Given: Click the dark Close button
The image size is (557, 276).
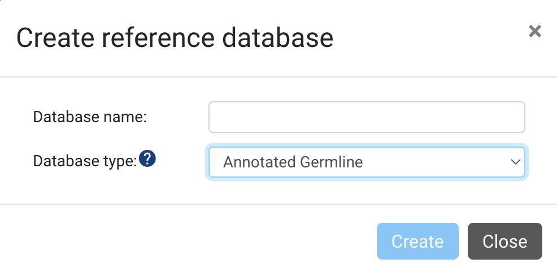Looking at the screenshot, I should click(x=505, y=241).
